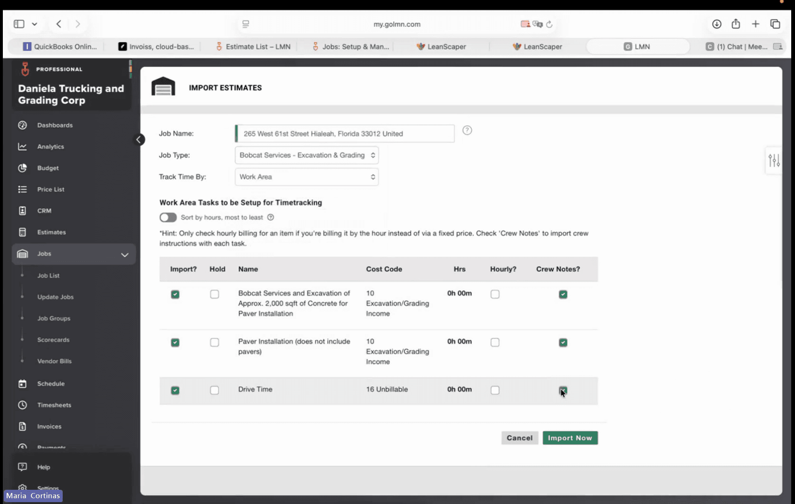Switch to the QuickBooks Online tab
795x504 pixels.
60,47
